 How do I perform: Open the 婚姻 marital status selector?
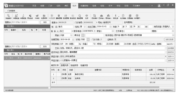pyautogui.click(x=173, y=31)
